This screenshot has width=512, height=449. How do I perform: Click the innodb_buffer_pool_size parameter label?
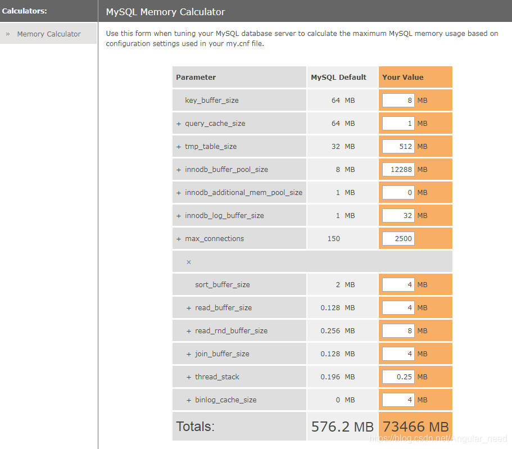tap(226, 170)
